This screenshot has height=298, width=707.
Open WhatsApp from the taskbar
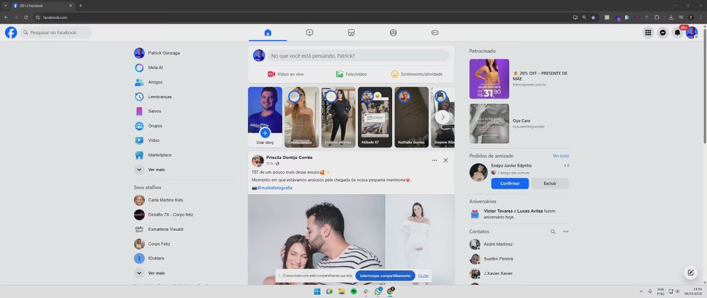378,291
